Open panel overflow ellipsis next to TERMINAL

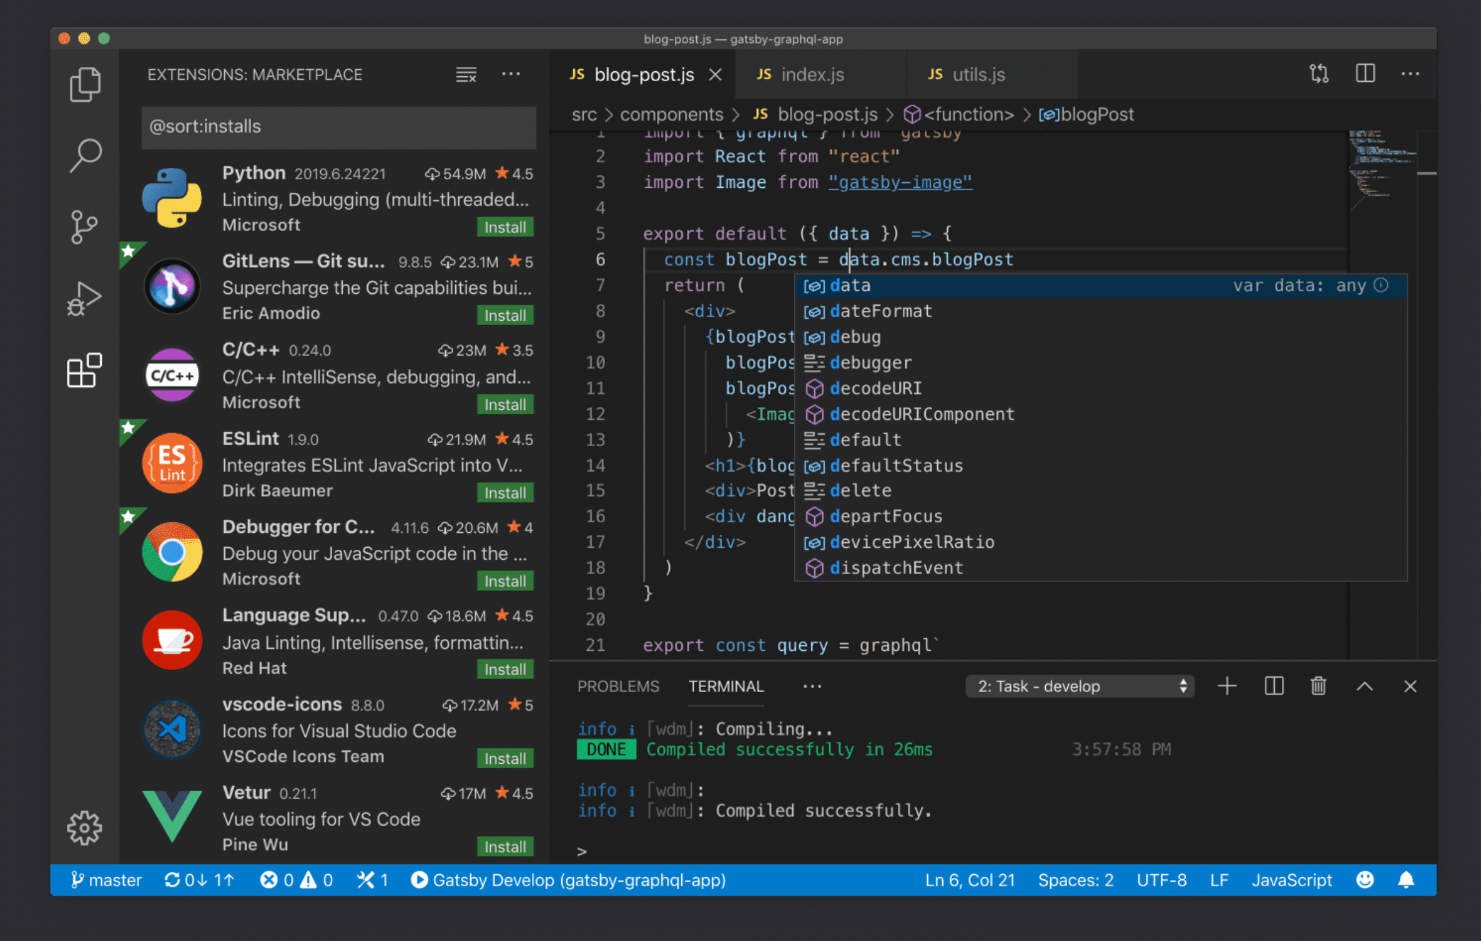(x=812, y=686)
